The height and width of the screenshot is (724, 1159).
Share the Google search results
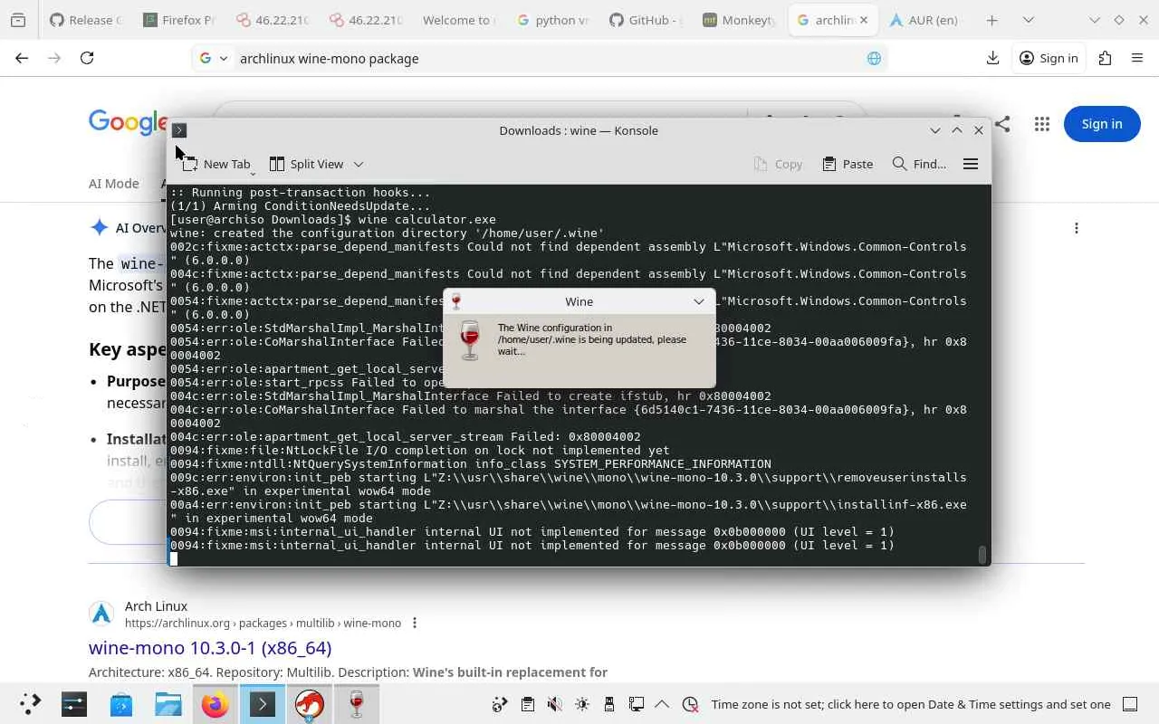coord(1002,124)
